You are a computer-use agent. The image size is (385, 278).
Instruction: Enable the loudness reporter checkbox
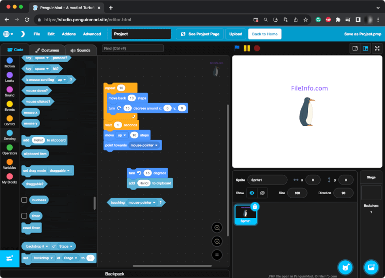click(24, 200)
